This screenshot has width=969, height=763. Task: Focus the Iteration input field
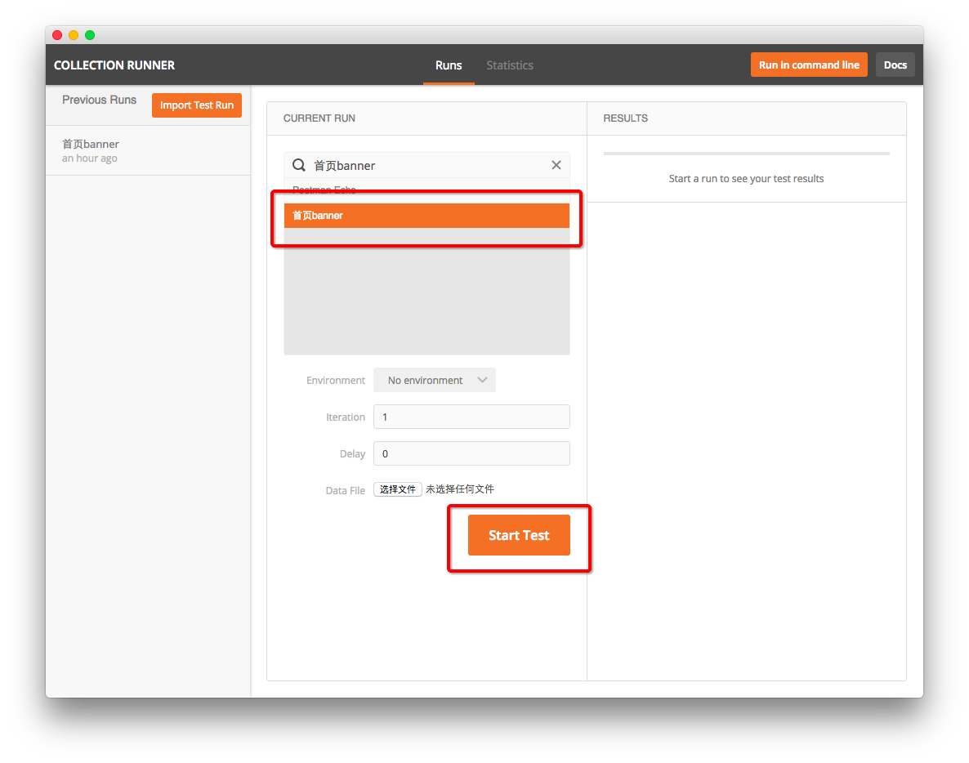tap(471, 417)
